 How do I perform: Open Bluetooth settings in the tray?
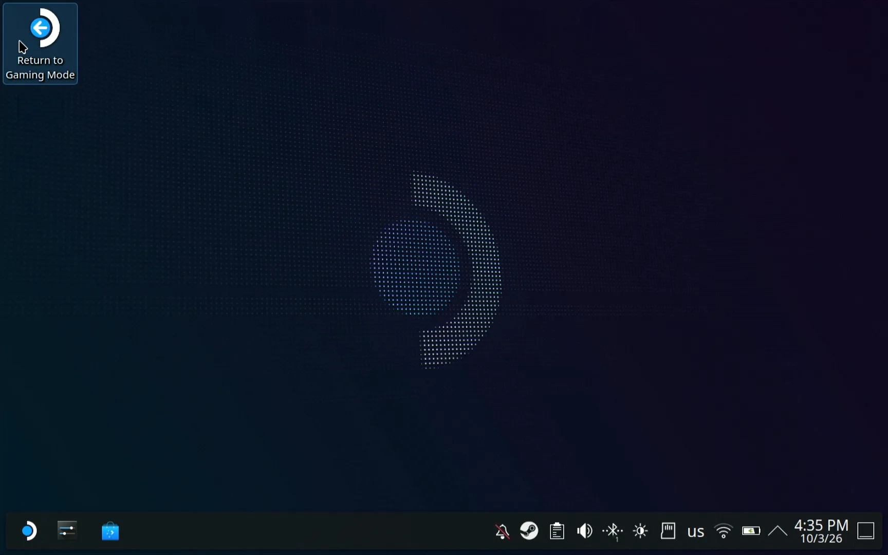tap(613, 531)
